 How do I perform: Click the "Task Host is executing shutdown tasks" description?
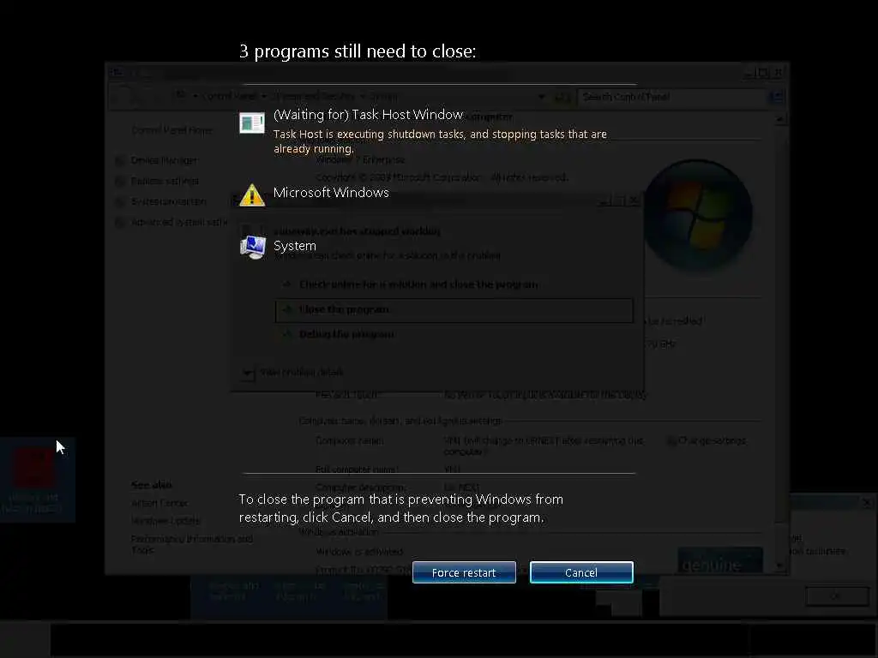[x=440, y=141]
